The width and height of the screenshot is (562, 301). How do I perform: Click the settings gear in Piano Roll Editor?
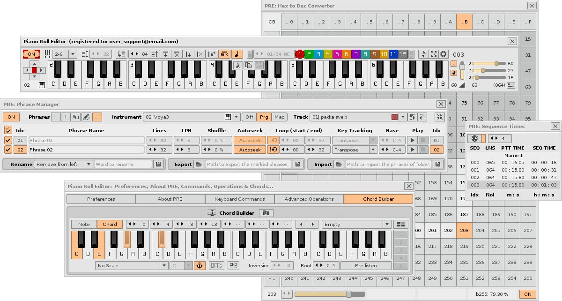[443, 54]
